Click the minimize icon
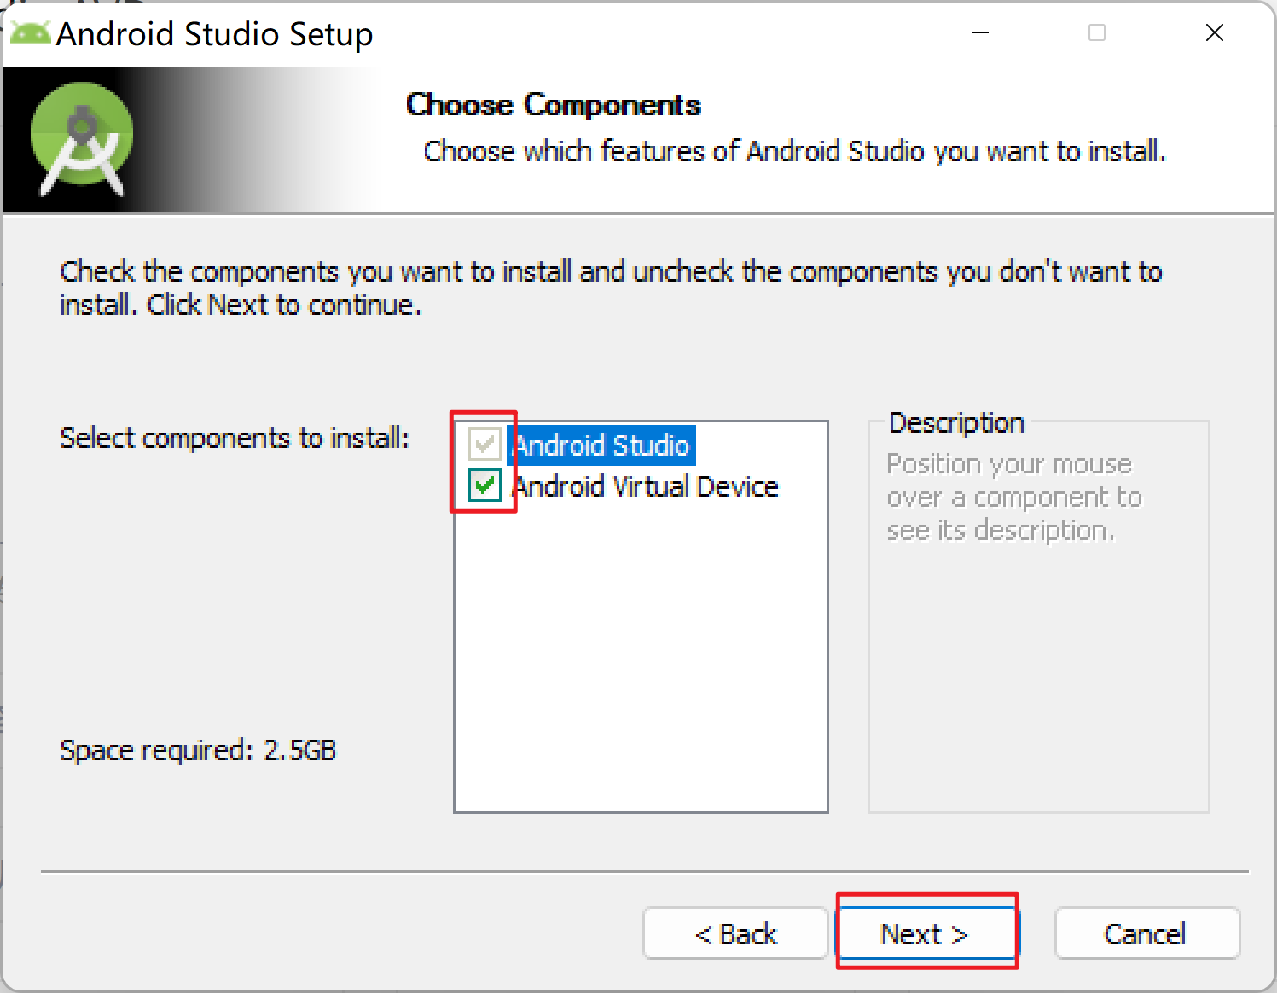 click(x=979, y=32)
